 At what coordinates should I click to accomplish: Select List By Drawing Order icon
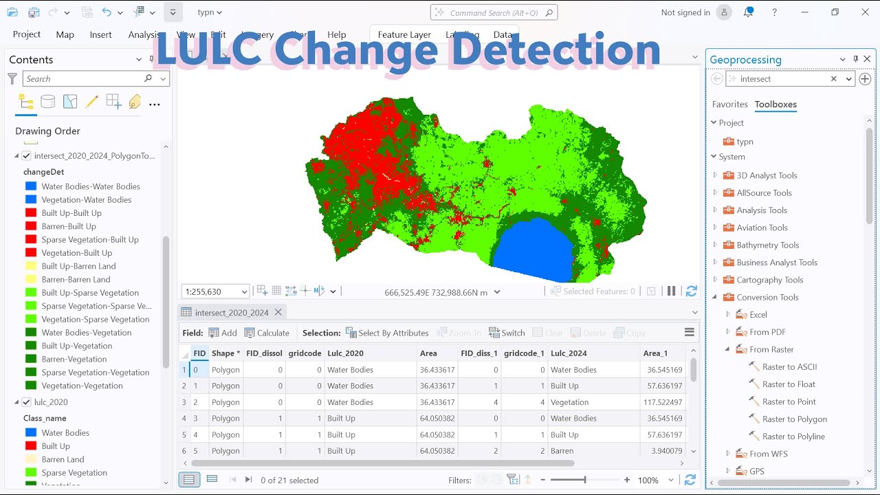pyautogui.click(x=26, y=102)
